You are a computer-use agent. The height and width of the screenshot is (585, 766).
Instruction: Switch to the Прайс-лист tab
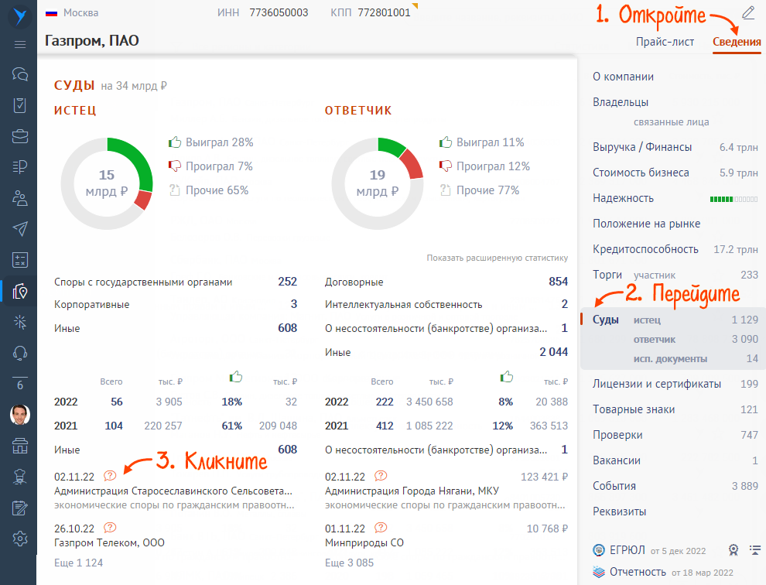pyautogui.click(x=665, y=42)
